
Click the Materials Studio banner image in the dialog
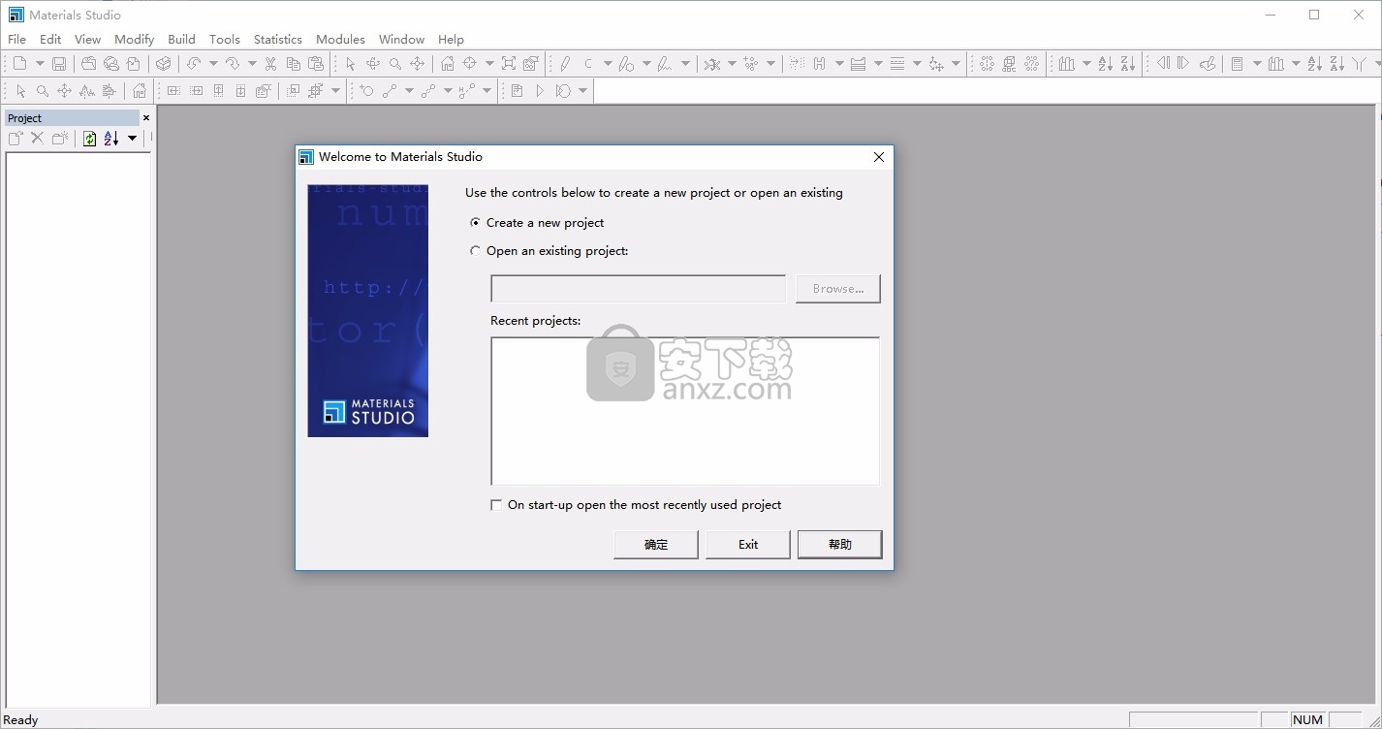368,310
